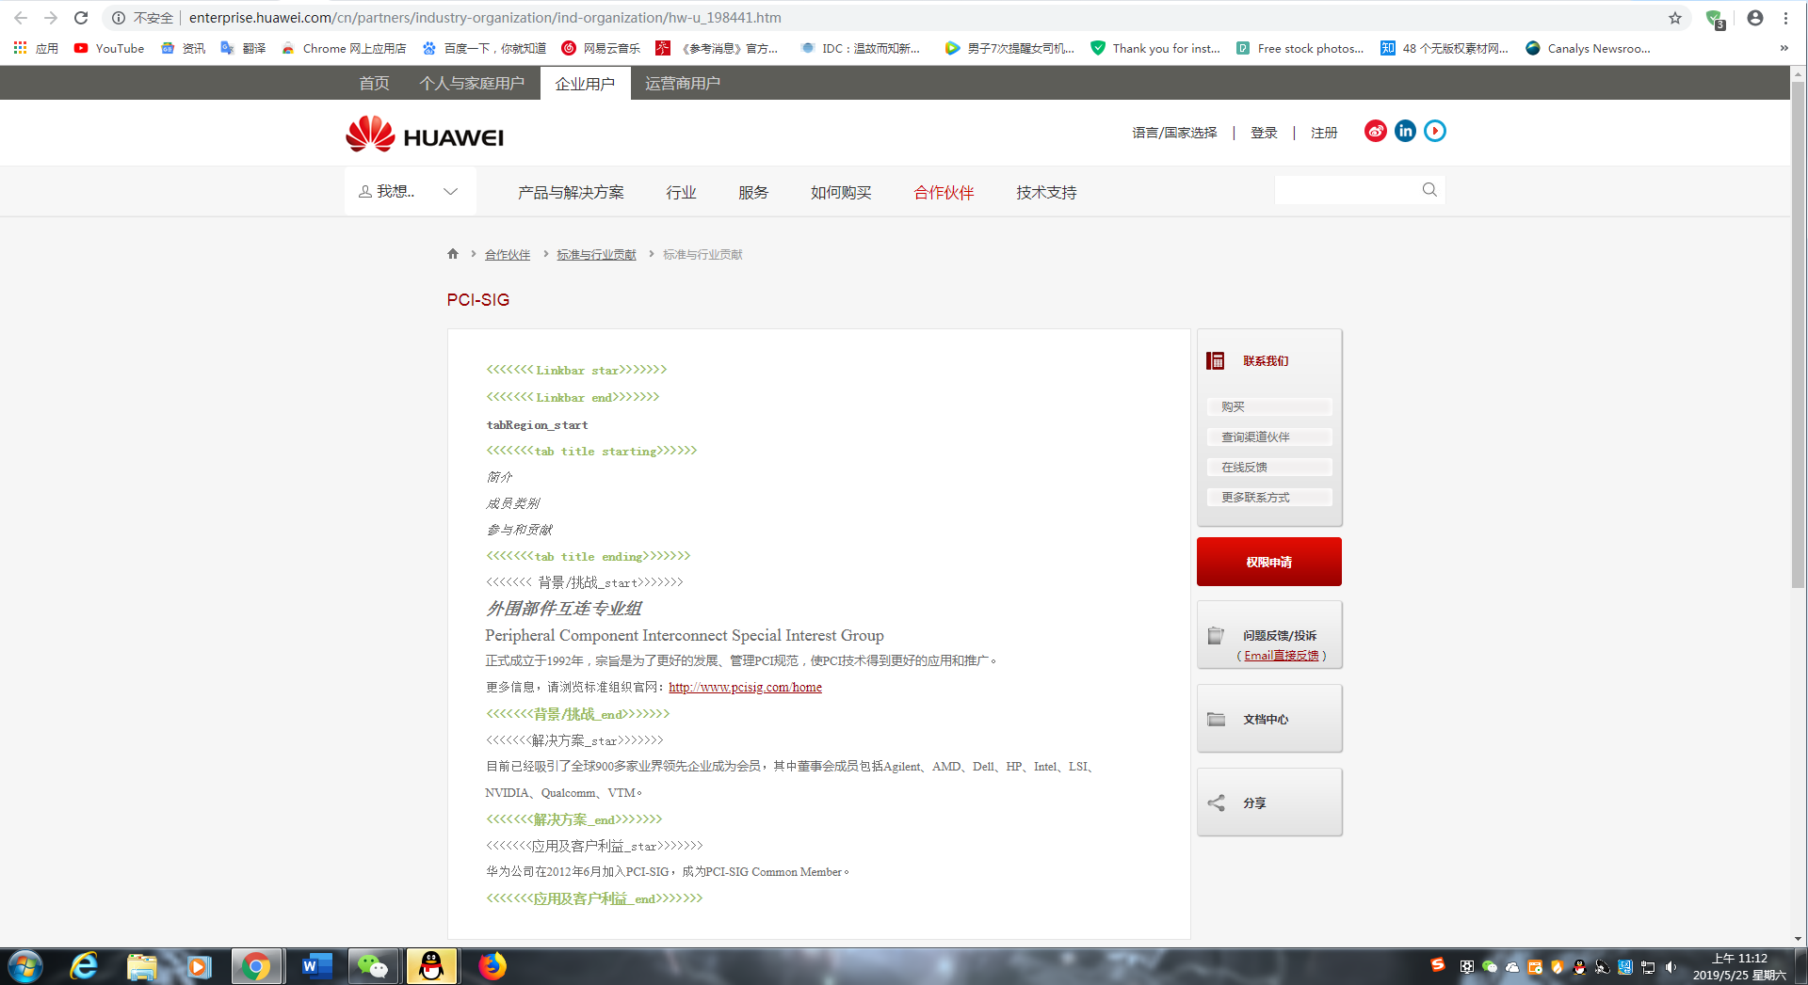Click the address bar URL

(485, 18)
